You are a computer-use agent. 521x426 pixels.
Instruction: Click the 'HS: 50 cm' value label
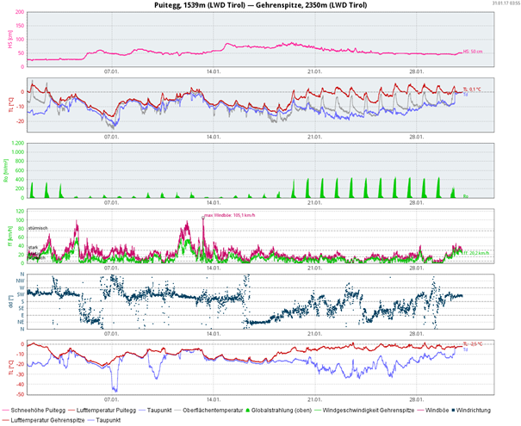point(473,52)
